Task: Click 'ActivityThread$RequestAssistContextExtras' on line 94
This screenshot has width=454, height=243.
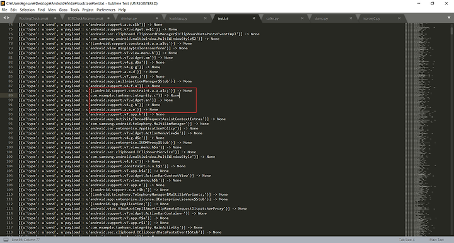Action: [160, 119]
